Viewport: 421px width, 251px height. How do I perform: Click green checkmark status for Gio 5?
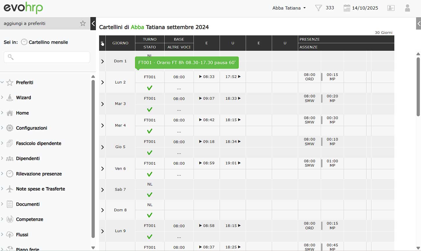point(150,152)
